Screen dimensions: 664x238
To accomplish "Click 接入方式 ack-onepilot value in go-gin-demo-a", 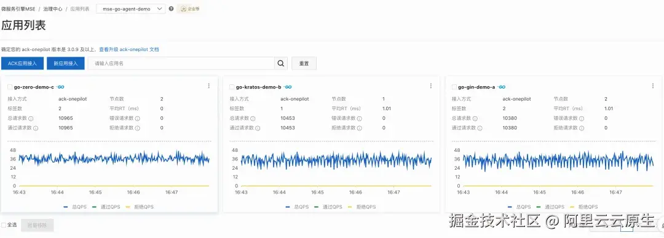I will tap(516, 99).
